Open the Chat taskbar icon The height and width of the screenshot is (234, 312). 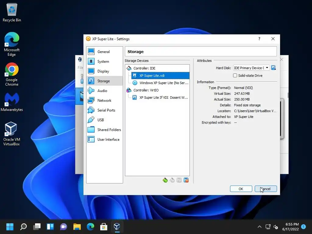click(x=63, y=227)
